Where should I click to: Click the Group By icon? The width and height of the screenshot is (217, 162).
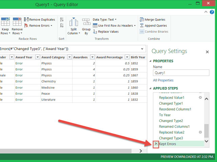[x=86, y=23]
